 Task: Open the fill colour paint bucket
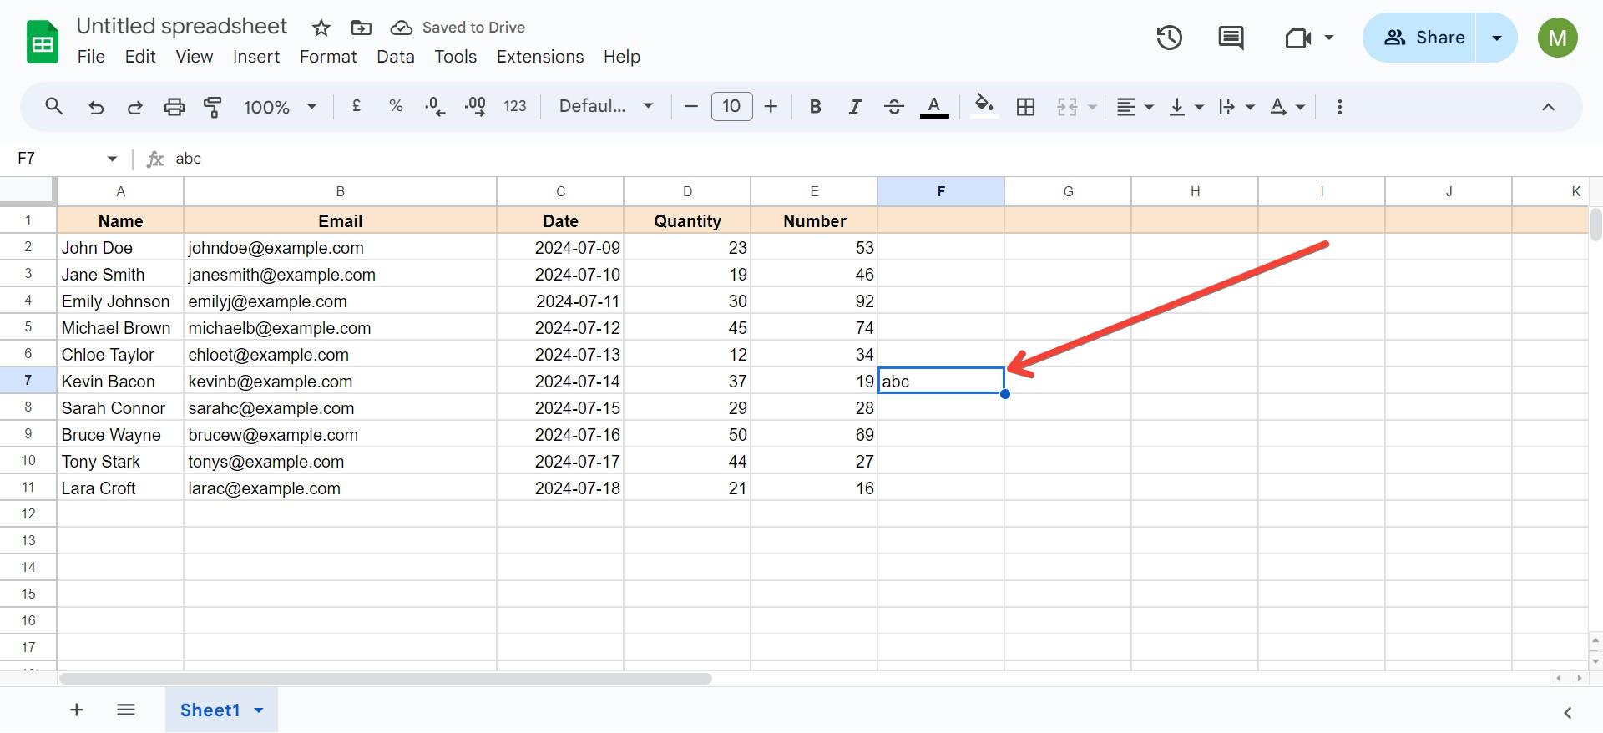984,106
